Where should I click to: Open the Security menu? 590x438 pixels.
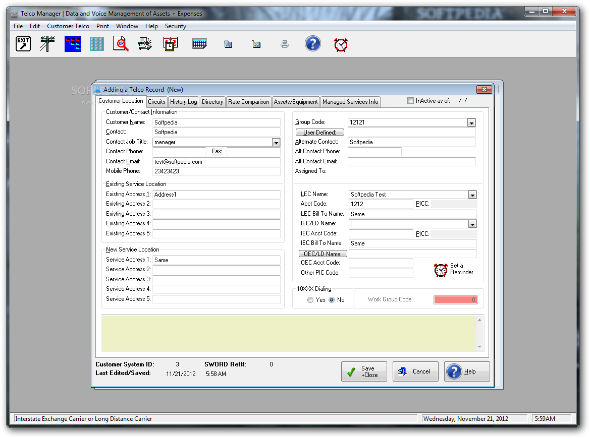(x=175, y=26)
